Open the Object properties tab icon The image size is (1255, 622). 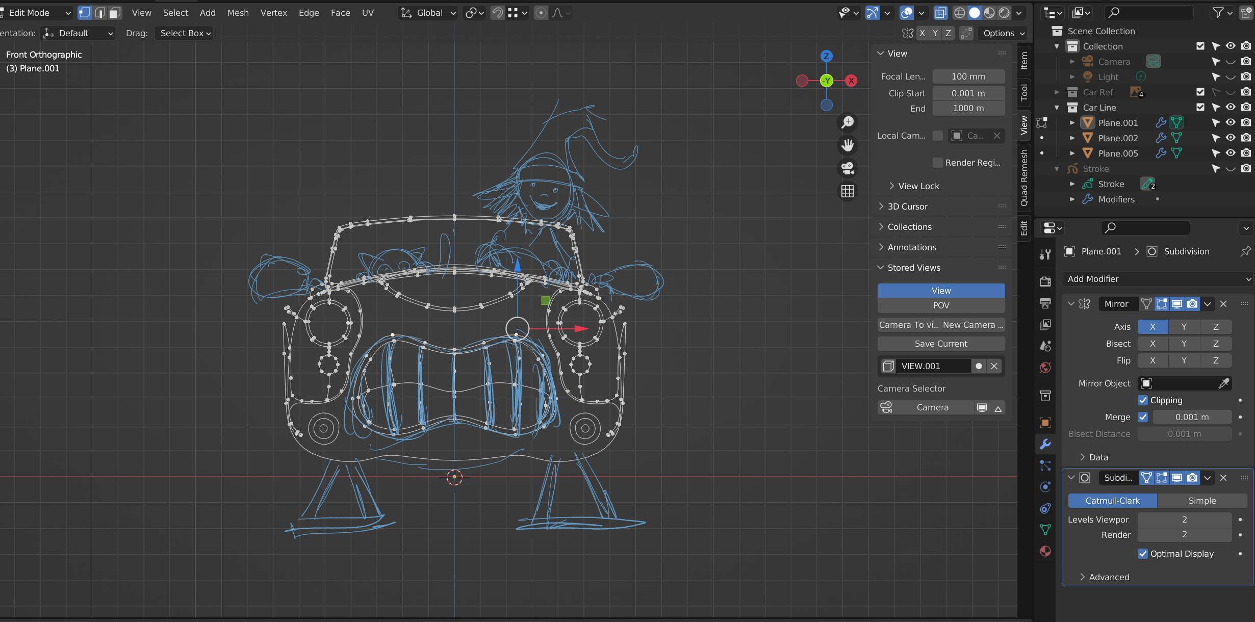pos(1045,422)
